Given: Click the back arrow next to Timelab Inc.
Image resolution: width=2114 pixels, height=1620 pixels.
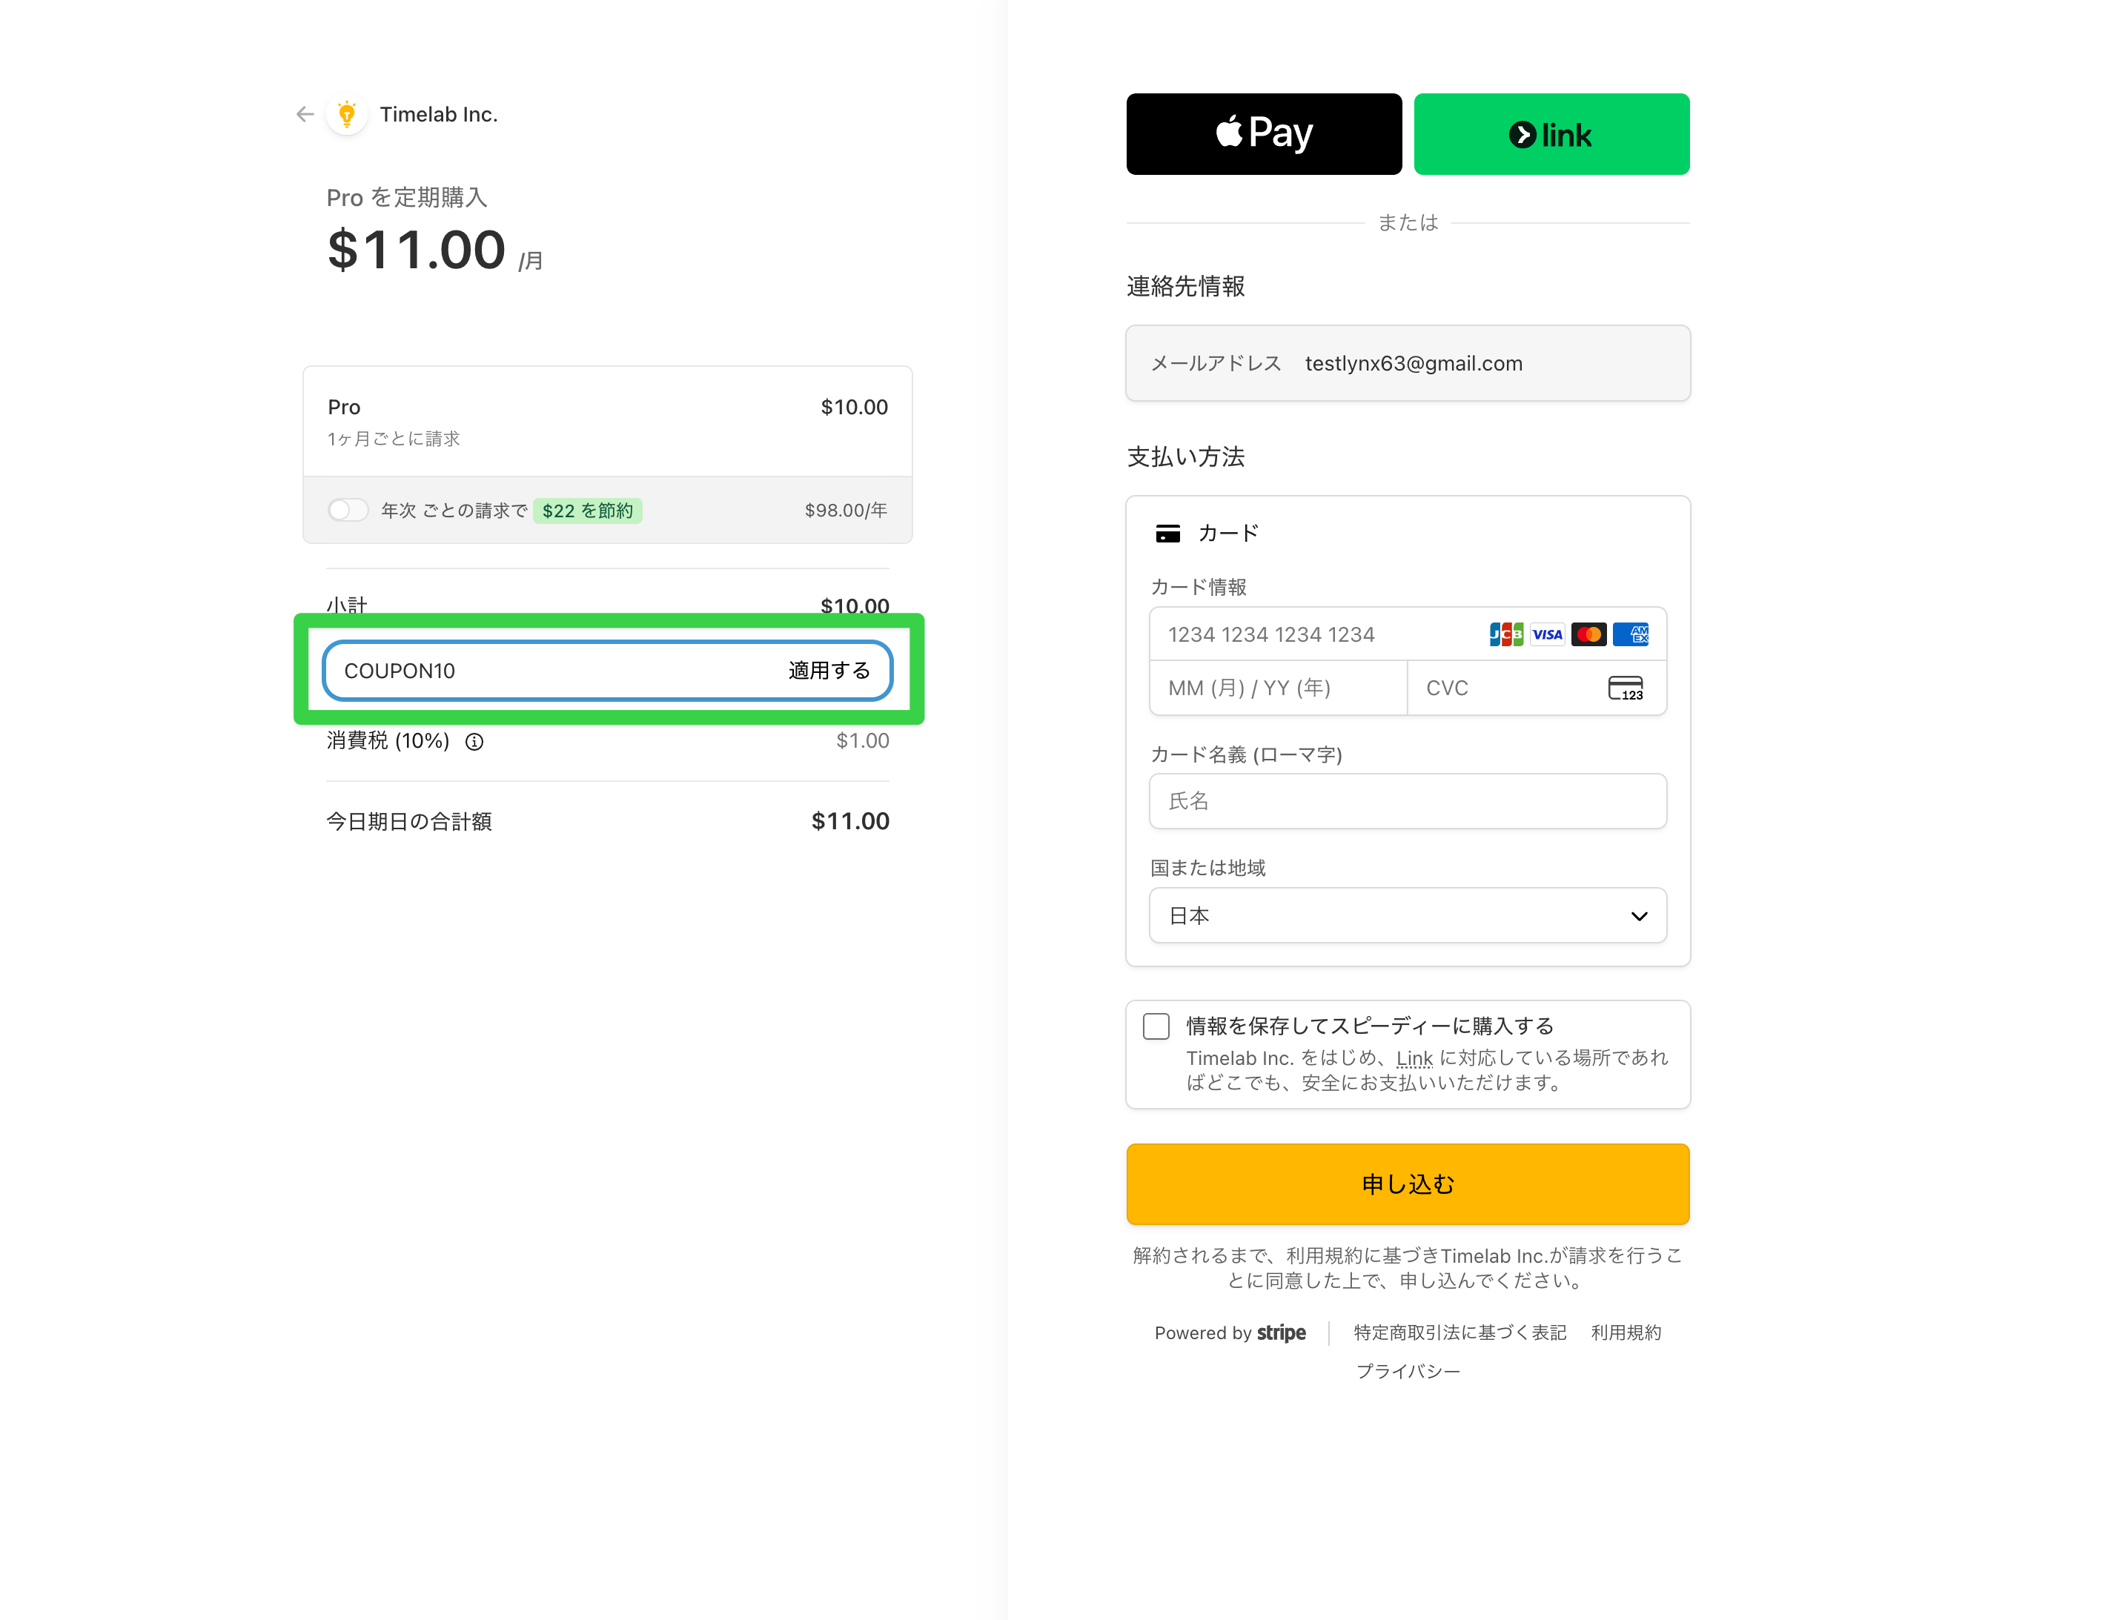Looking at the screenshot, I should [305, 115].
